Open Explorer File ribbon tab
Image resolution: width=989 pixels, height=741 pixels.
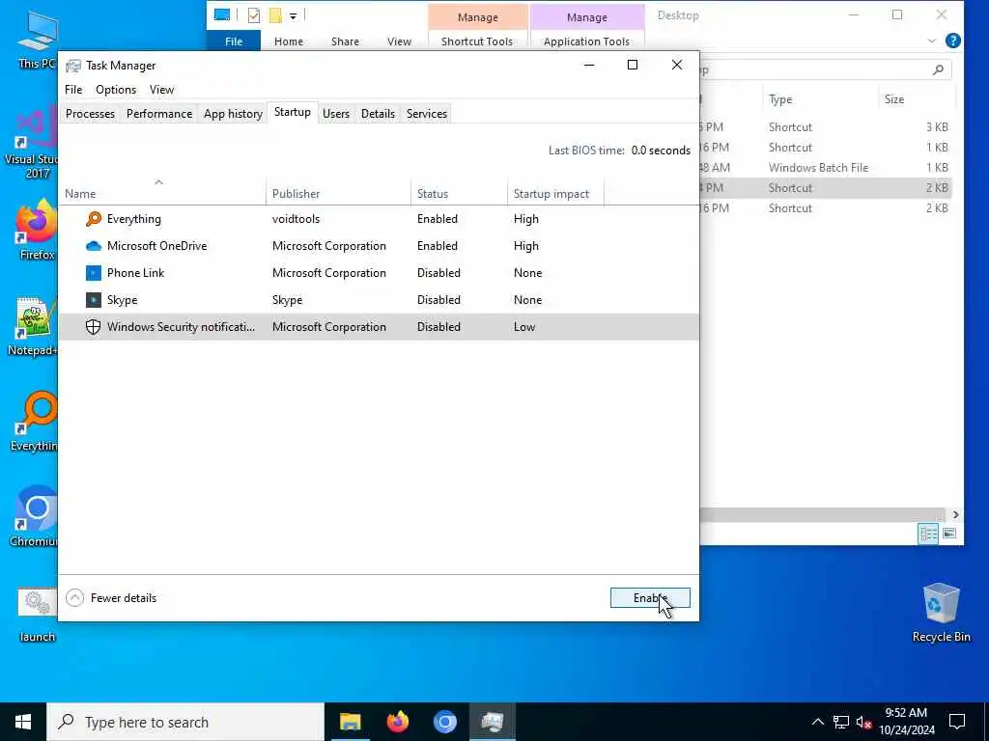[234, 41]
